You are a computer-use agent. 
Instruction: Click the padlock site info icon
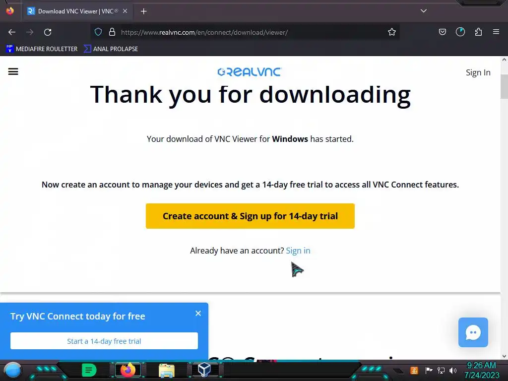tap(112, 32)
